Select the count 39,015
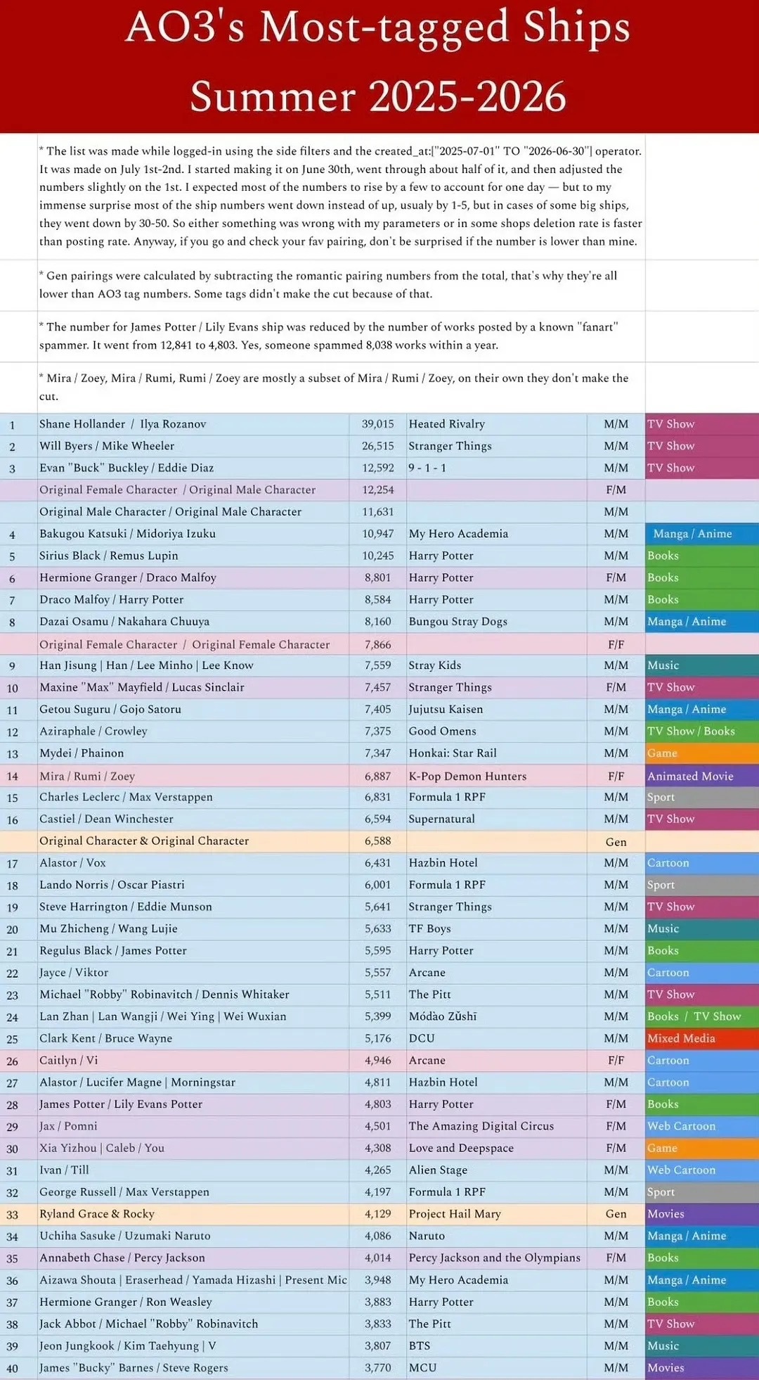Viewport: 759px width, 1380px height. 378,424
